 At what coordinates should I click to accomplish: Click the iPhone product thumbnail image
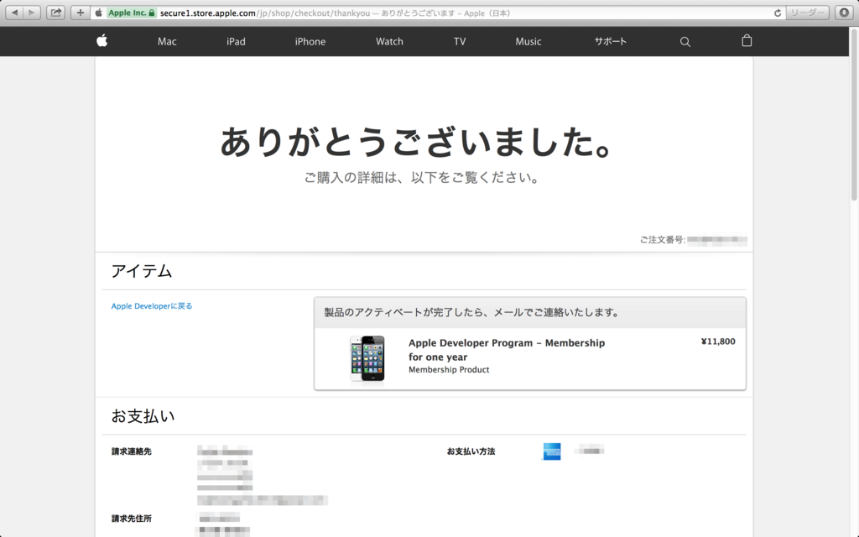367,358
